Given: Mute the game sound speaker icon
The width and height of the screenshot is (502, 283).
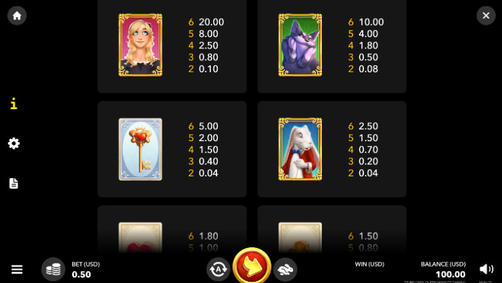Looking at the screenshot, I should [x=486, y=269].
